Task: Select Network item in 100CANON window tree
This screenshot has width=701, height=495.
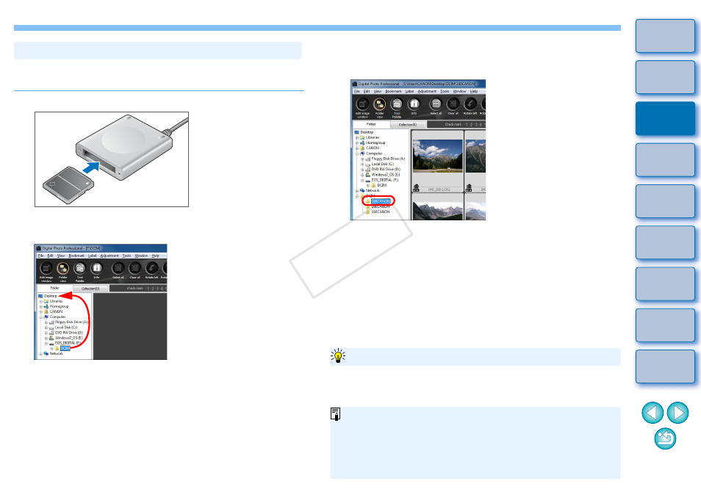Action: click(373, 190)
